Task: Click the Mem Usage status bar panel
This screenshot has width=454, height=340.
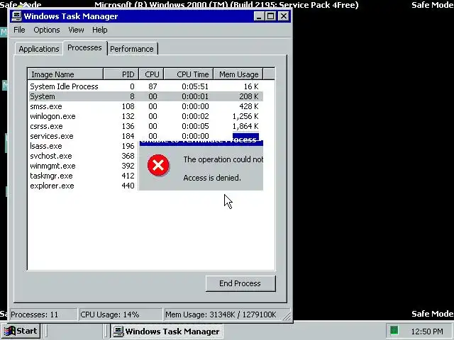Action: [x=223, y=314]
